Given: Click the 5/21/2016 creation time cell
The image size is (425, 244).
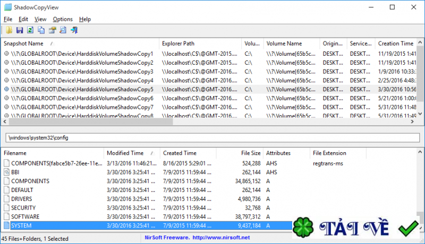Looking at the screenshot, I should [397, 98].
